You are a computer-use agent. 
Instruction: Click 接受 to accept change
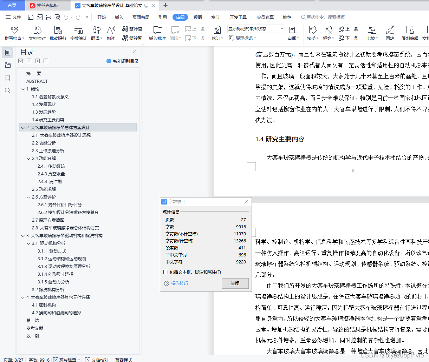[x=312, y=33]
